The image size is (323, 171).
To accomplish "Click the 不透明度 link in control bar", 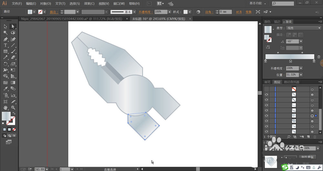I will pos(146,12).
